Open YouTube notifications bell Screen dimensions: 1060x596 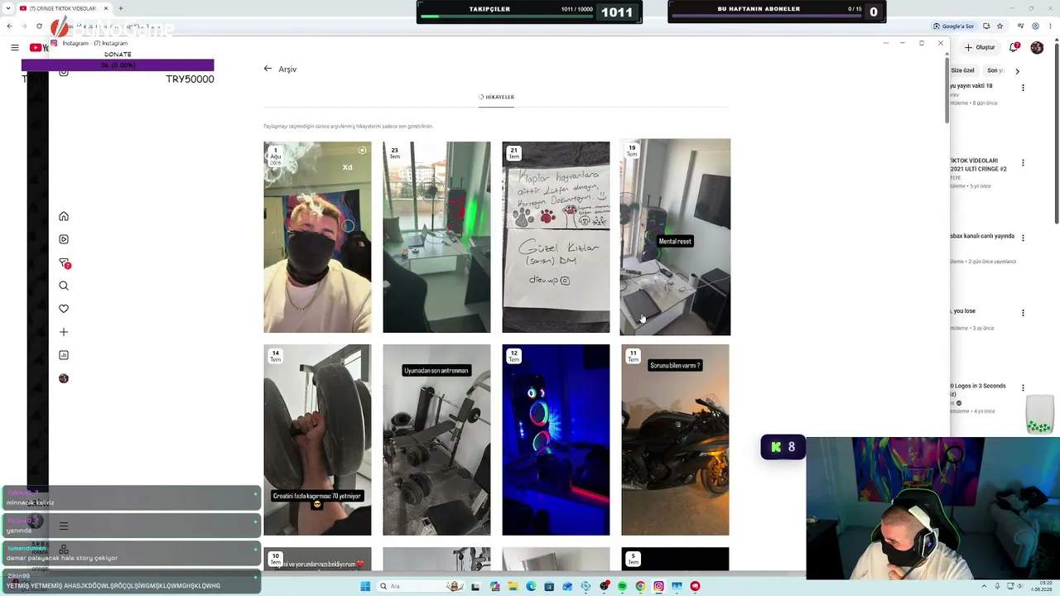(x=1014, y=47)
